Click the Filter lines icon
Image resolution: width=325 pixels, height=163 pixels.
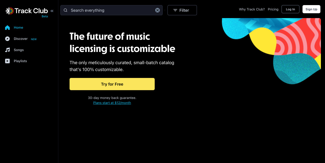(175, 10)
